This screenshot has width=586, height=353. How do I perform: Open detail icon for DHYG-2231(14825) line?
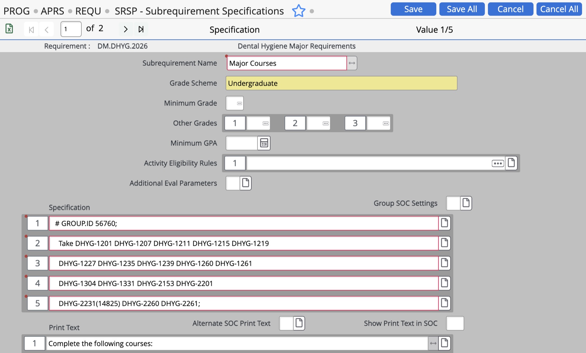pos(444,303)
